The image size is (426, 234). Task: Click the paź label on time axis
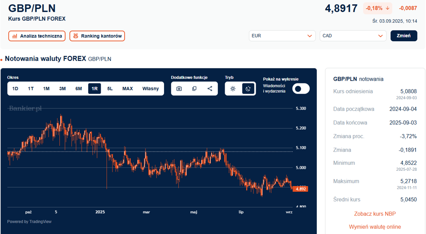28,212
